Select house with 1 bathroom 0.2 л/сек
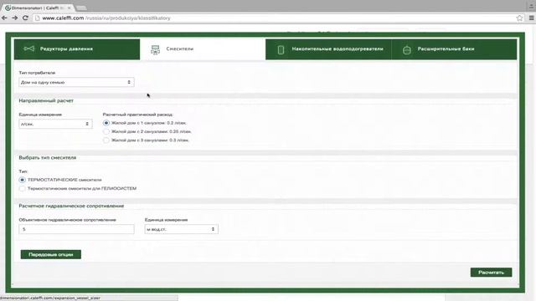Image resolution: width=536 pixels, height=301 pixels. (x=106, y=123)
